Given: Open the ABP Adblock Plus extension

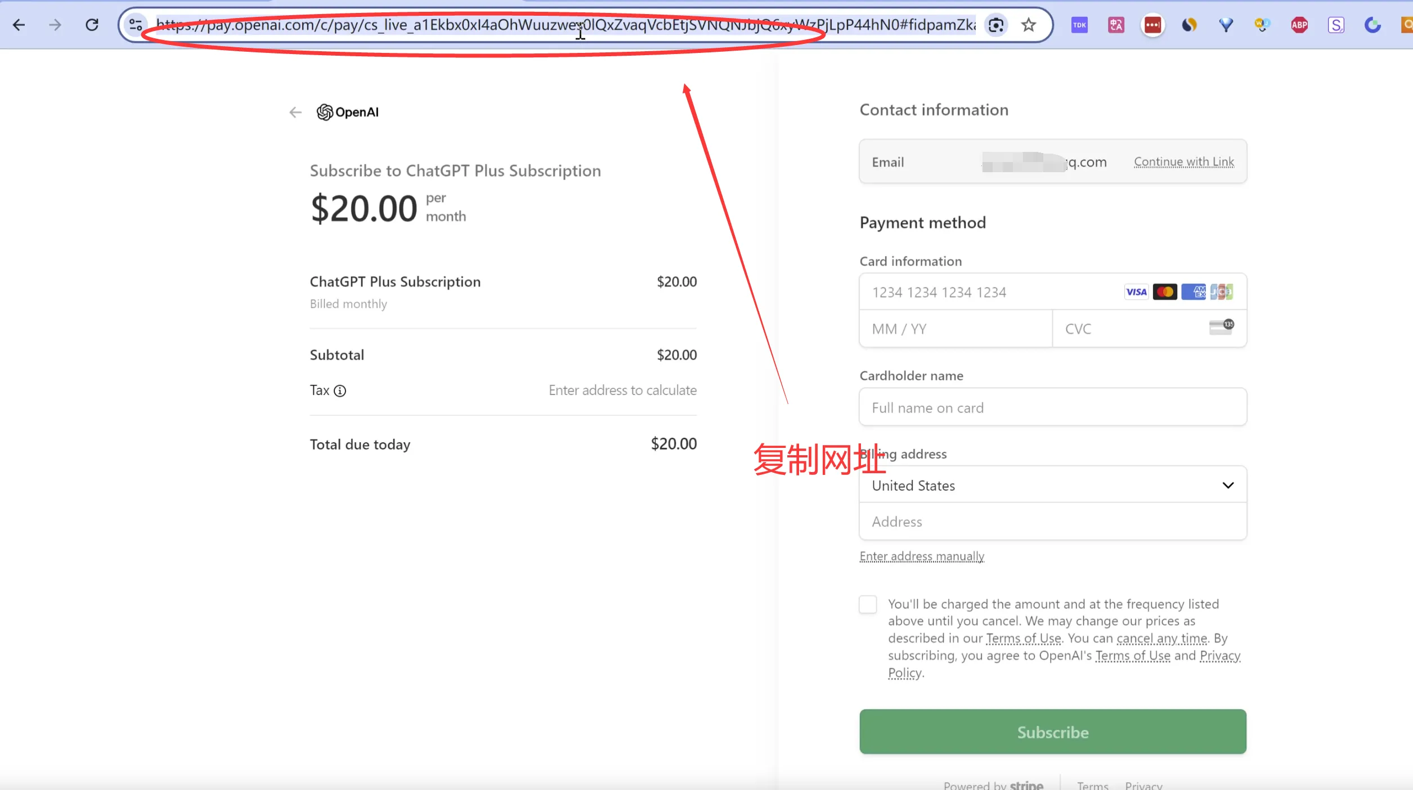Looking at the screenshot, I should pos(1299,25).
